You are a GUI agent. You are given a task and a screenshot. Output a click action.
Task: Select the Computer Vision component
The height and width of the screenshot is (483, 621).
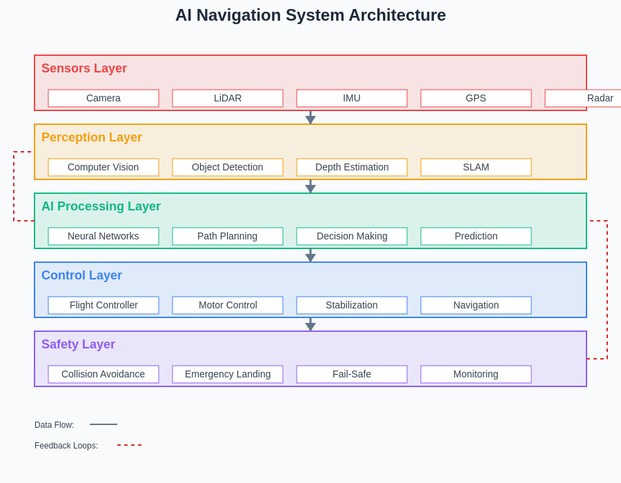[103, 167]
